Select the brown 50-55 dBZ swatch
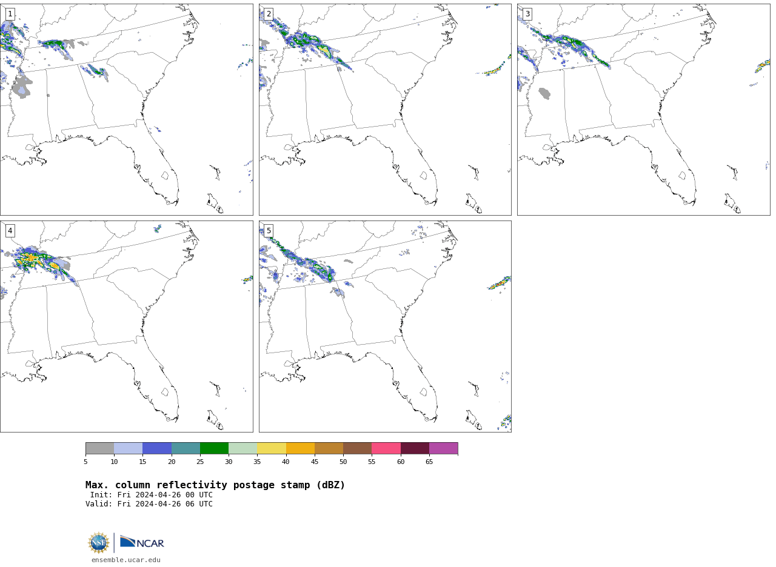Image resolution: width=776 pixels, height=567 pixels. point(357,448)
